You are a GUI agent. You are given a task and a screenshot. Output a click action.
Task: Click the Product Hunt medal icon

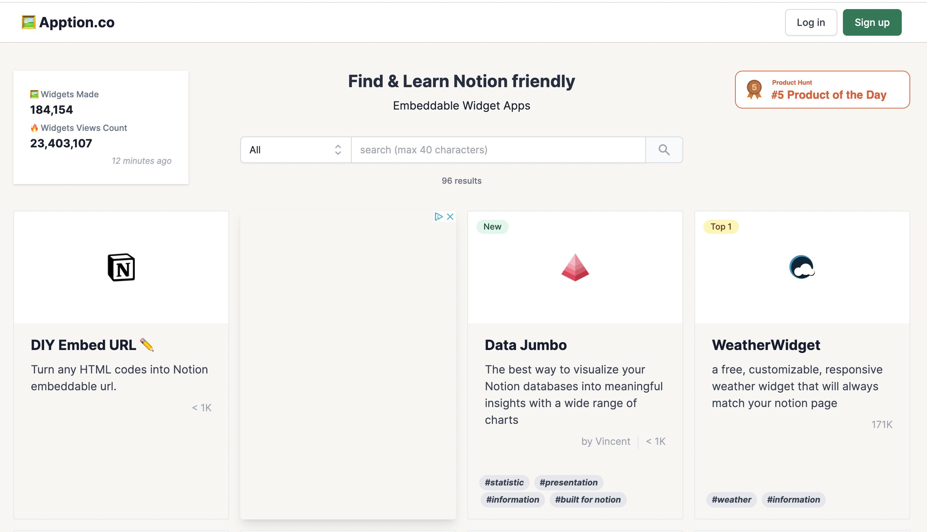point(754,89)
